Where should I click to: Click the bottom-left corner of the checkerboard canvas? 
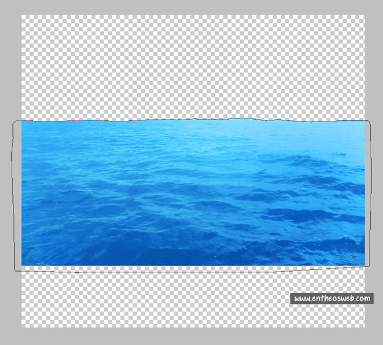coord(22,326)
